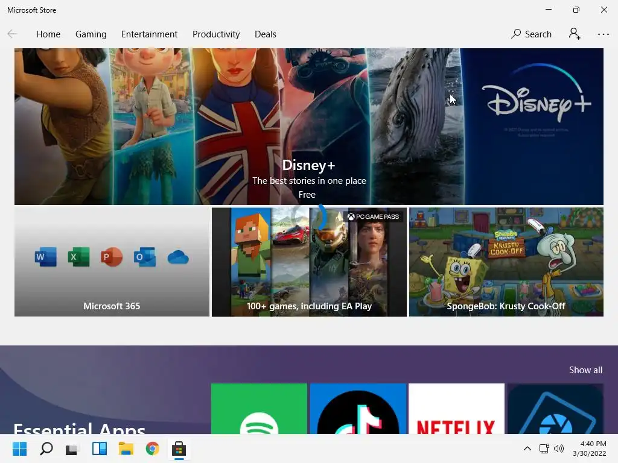618x463 pixels.
Task: Go back with the arrow icon
Action: point(12,34)
